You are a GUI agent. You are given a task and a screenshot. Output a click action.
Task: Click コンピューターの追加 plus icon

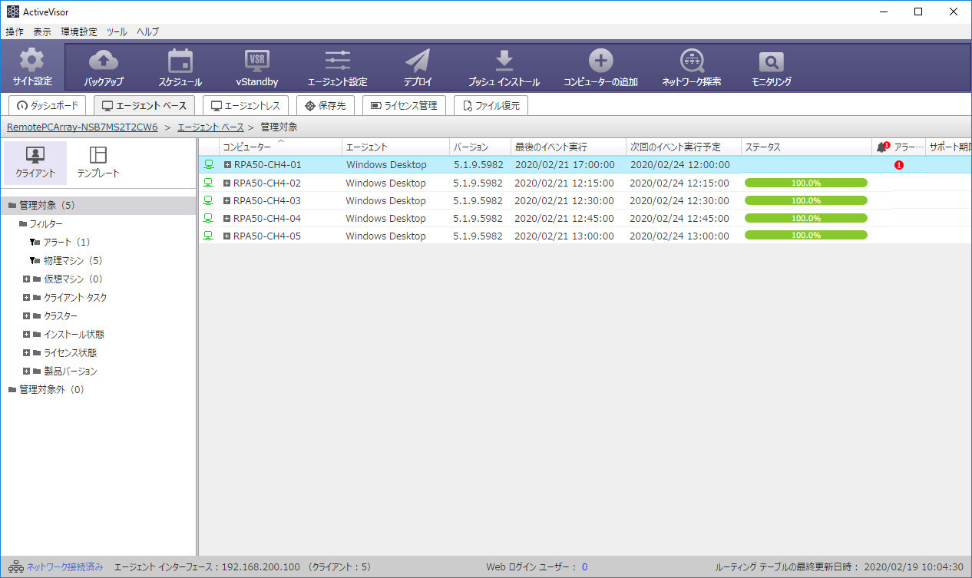[600, 61]
